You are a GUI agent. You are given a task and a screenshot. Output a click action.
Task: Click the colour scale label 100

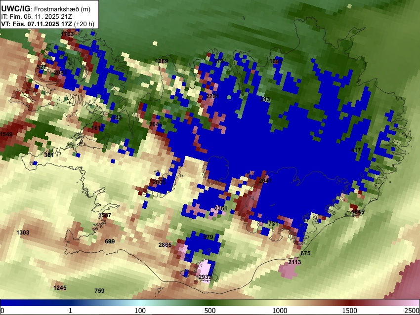point(140,311)
